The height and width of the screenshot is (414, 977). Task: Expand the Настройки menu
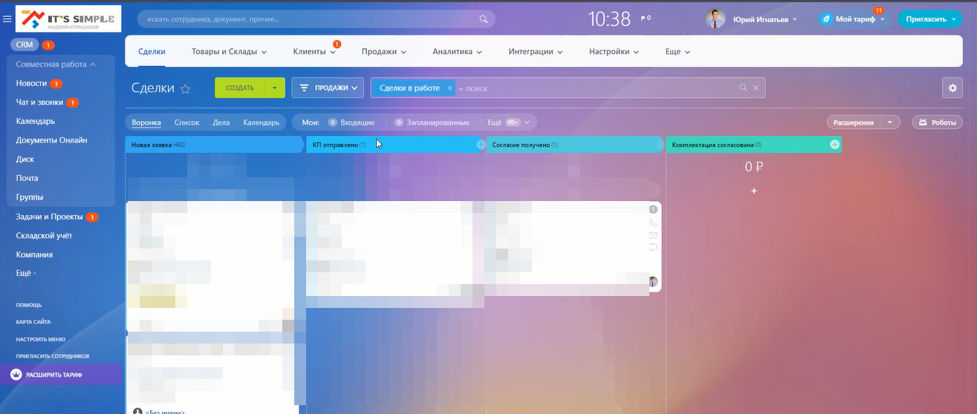637,52
